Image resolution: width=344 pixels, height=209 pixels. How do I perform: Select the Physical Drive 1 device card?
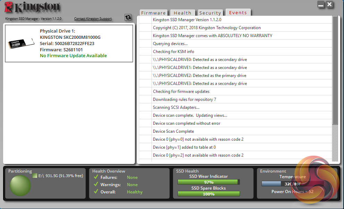pyautogui.click(x=69, y=43)
